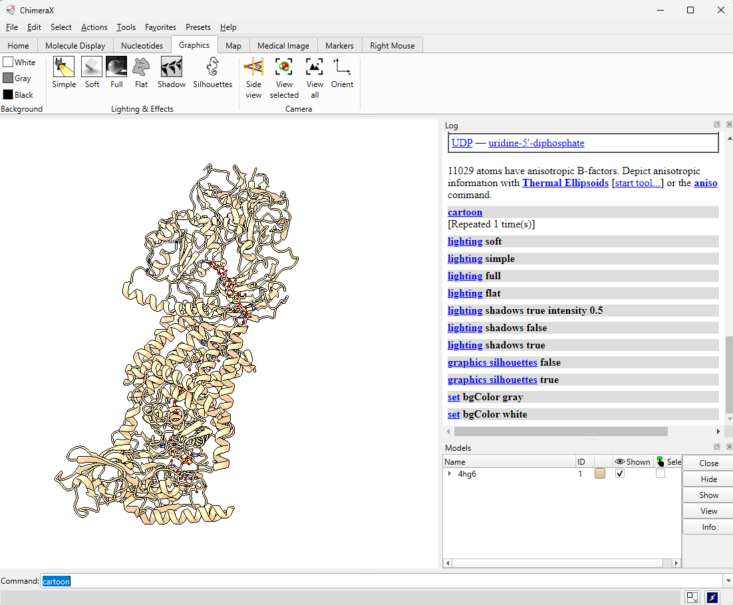
Task: Click the selection inspector status bar icon
Action: tap(692, 598)
